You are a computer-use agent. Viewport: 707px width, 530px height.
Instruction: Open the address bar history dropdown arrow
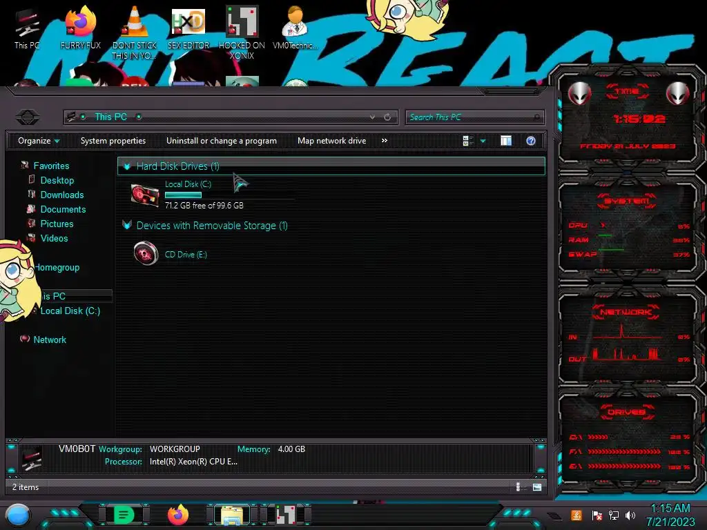click(x=372, y=117)
